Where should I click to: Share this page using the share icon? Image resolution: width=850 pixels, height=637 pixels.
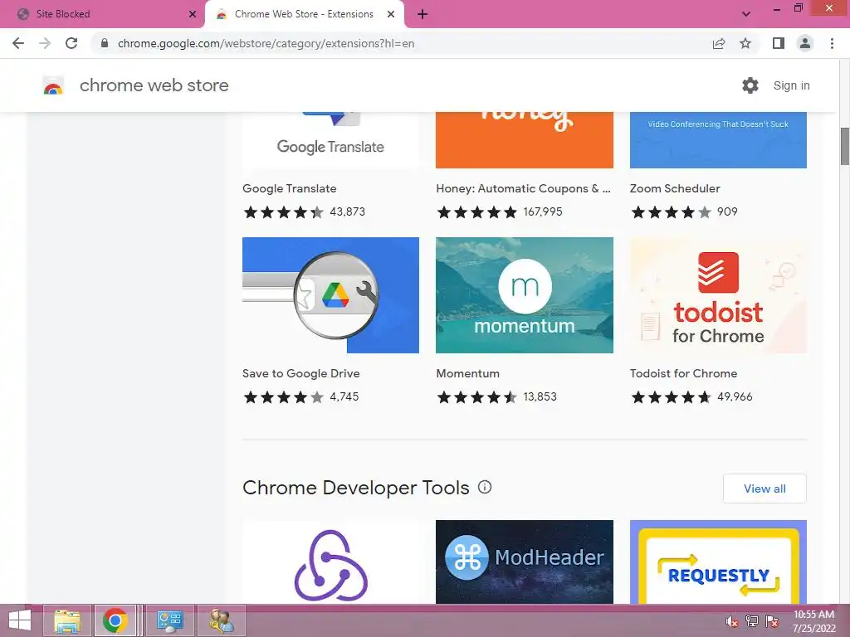coord(719,43)
